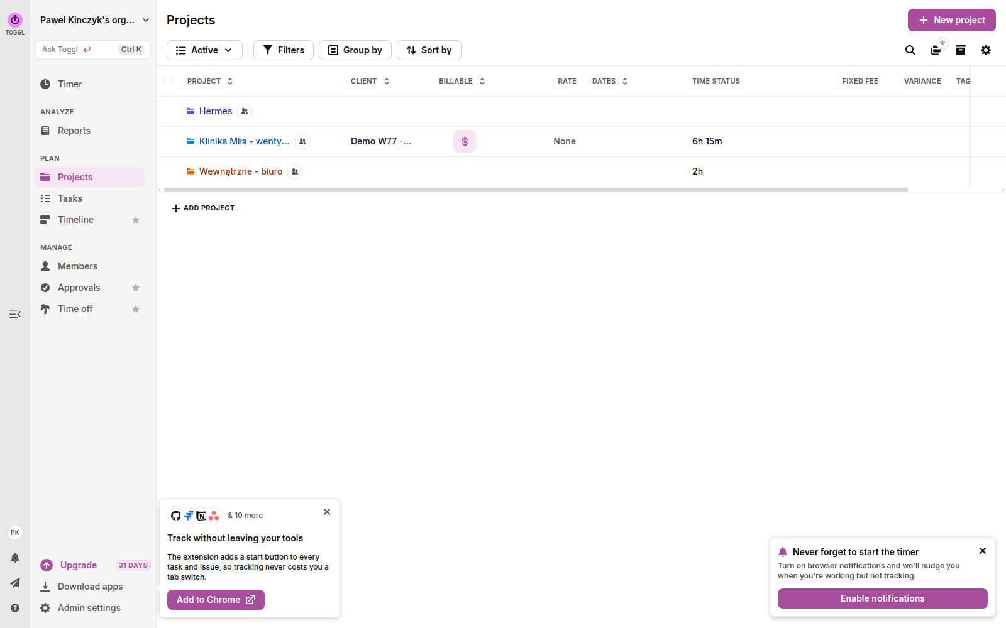1006x628 pixels.
Task: Click Add to Chrome button
Action: click(x=216, y=600)
